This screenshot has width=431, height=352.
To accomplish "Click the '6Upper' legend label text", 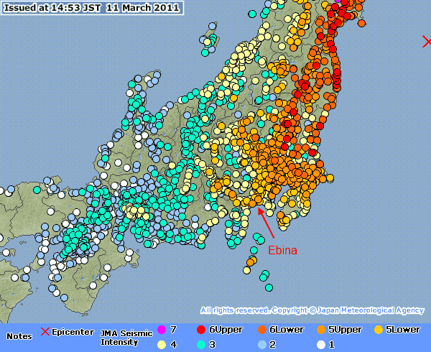I will [x=226, y=330].
